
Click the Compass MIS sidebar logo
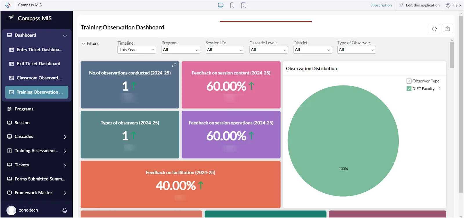11,18
